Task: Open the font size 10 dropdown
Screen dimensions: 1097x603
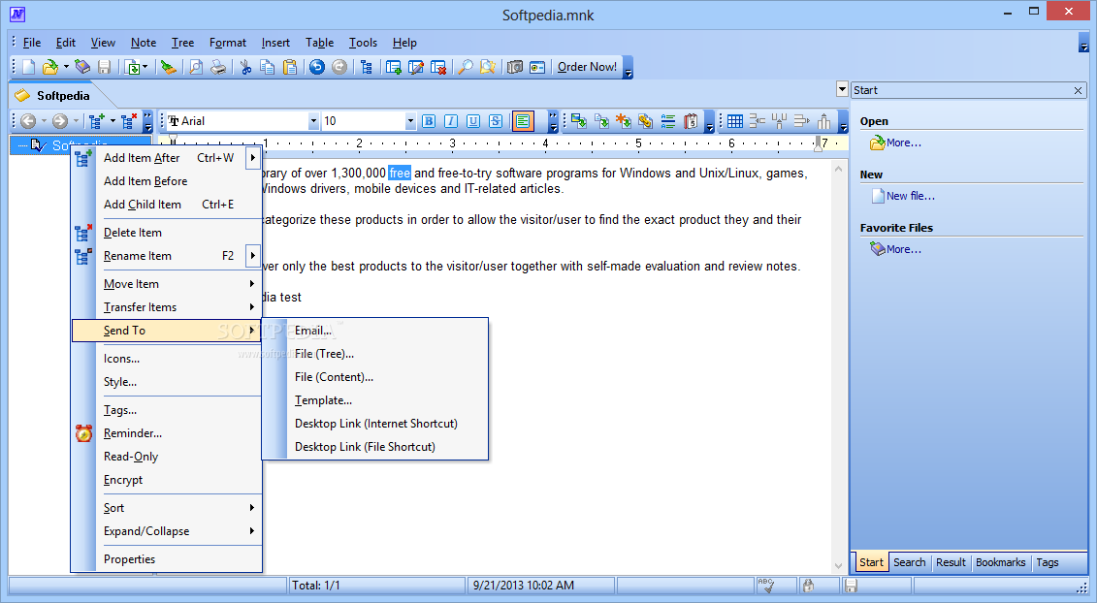Action: 410,121
